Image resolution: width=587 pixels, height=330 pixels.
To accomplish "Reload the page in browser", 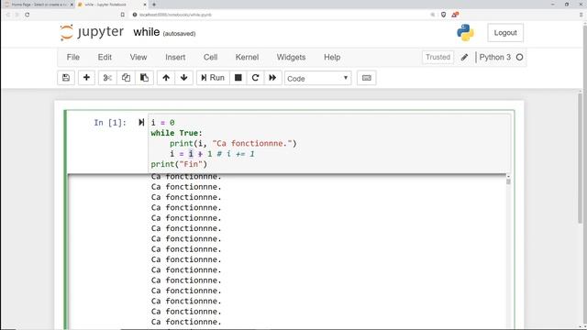I will [27, 15].
